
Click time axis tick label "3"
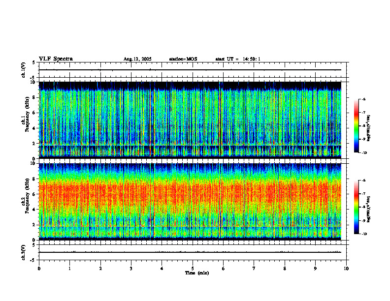coord(131,269)
